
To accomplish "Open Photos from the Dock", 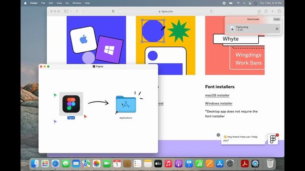I will pyautogui.click(x=96, y=164).
